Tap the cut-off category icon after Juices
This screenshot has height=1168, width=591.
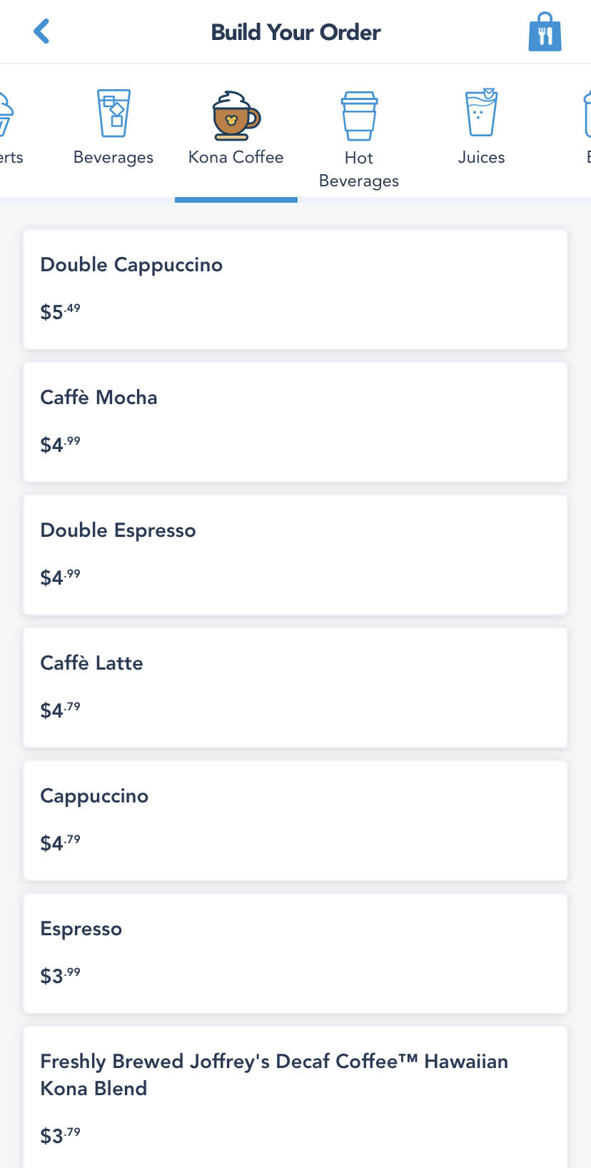click(587, 114)
